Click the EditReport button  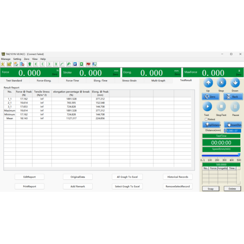(29, 177)
